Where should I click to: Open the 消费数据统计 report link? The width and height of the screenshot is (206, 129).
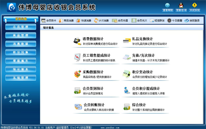pyautogui.click(x=93, y=39)
